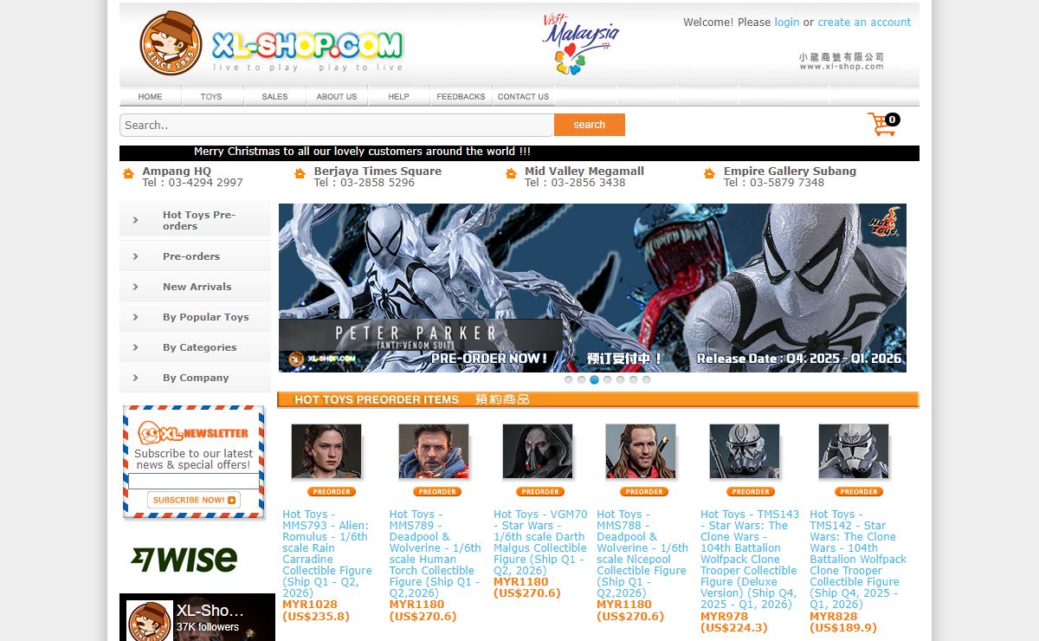Click the orange search button
The image size is (1039, 641).
click(x=590, y=125)
